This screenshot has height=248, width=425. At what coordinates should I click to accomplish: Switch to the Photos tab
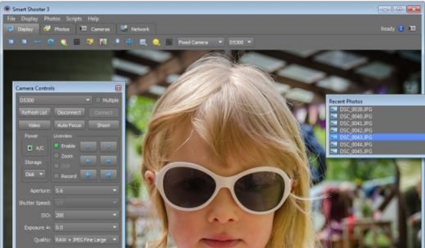57,29
